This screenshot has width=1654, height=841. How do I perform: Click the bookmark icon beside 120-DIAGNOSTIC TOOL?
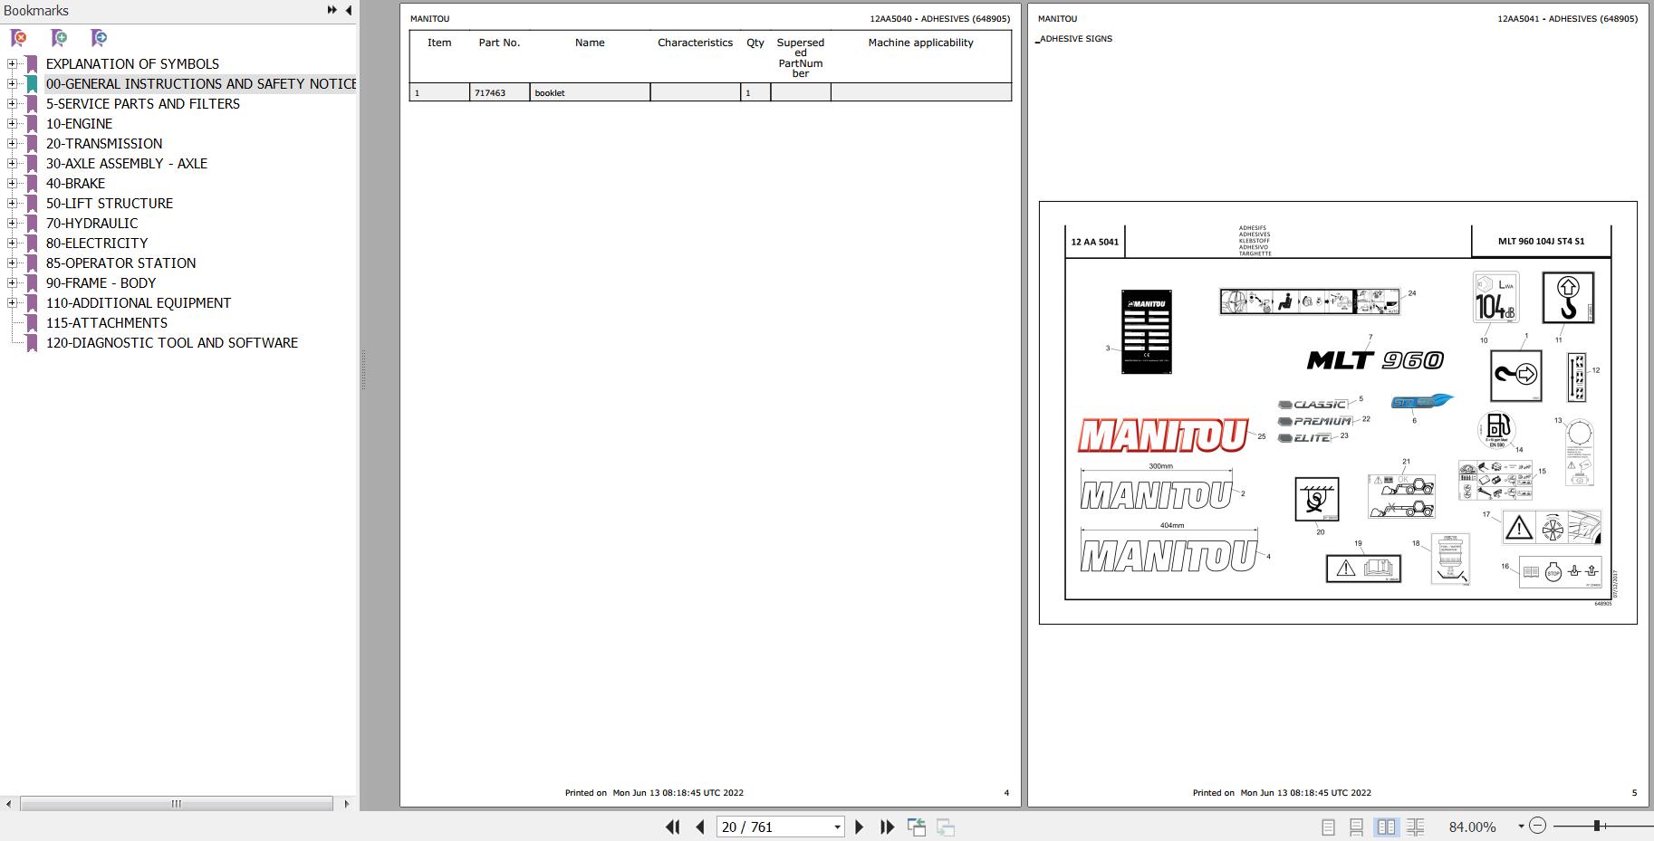point(32,343)
